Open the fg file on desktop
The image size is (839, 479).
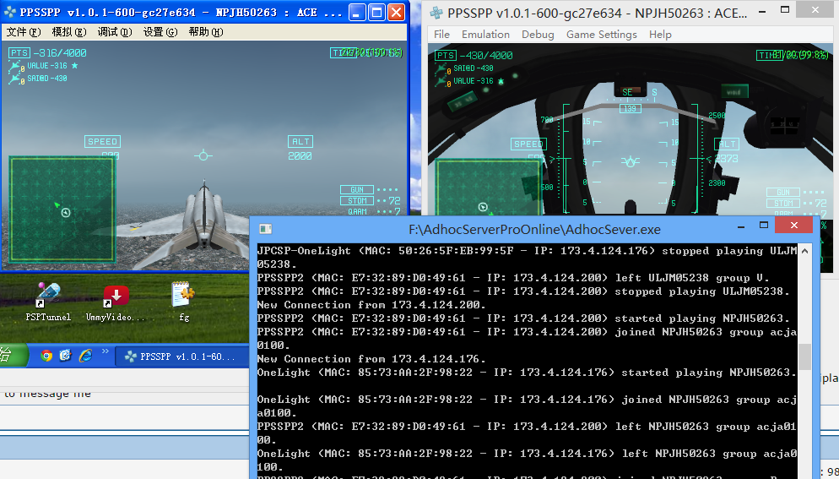pos(183,297)
